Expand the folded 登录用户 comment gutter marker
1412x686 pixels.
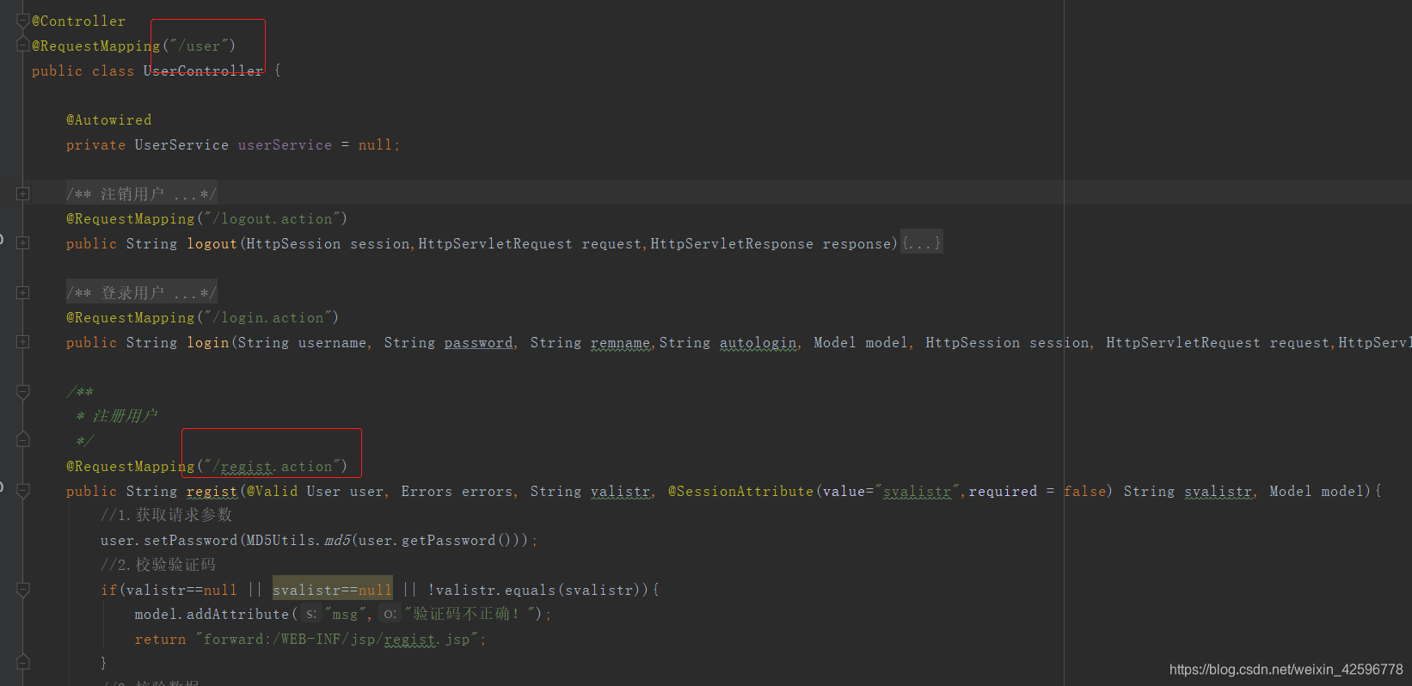(23, 293)
